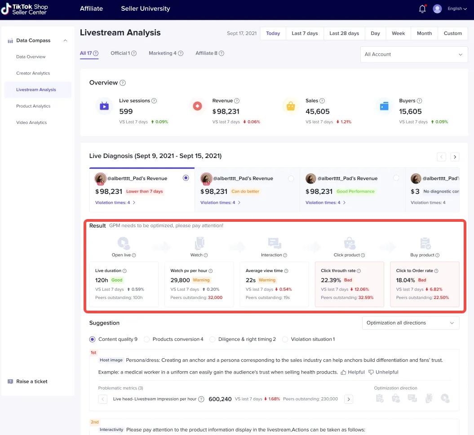Screen dimensions: 474x435
Task: Click the notification bell icon
Action: coord(422,9)
